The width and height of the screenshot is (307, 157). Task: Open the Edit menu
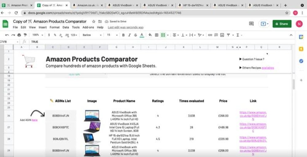23,27
